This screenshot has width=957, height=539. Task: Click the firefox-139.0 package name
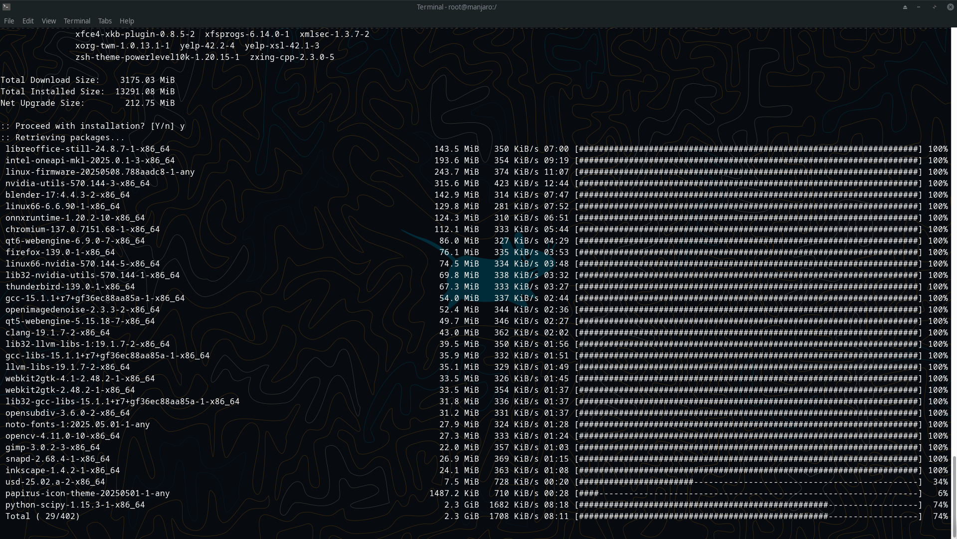60,252
